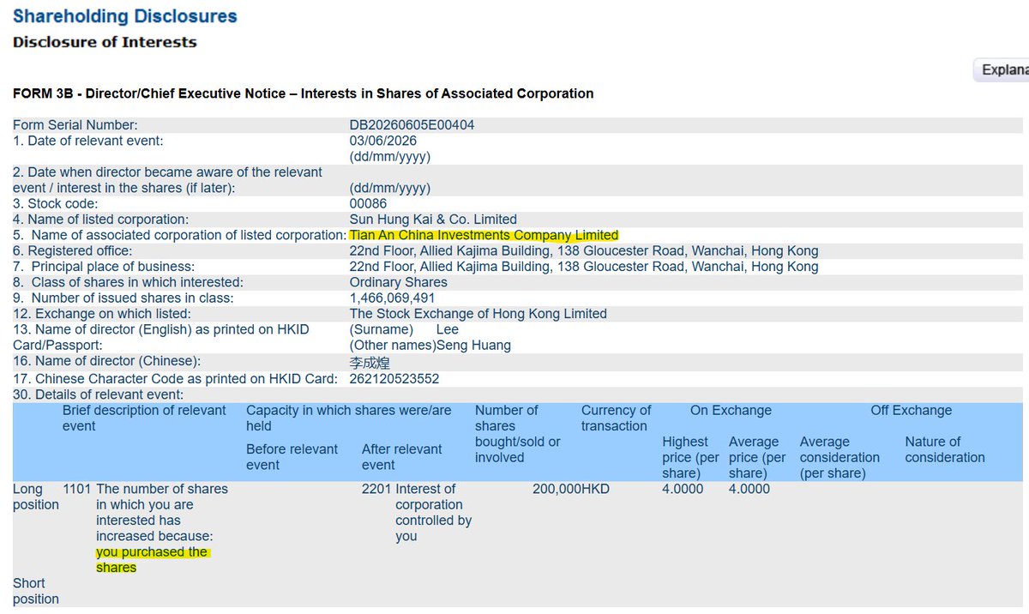Click highlighted 'you purchased the shares' text

(x=153, y=560)
